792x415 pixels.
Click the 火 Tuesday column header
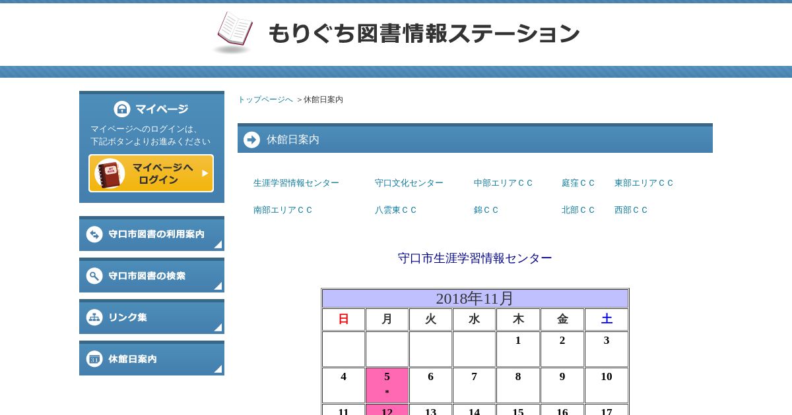point(430,319)
